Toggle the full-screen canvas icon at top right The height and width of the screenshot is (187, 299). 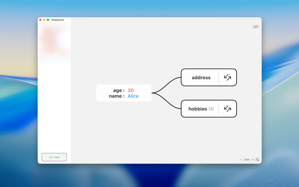256,27
